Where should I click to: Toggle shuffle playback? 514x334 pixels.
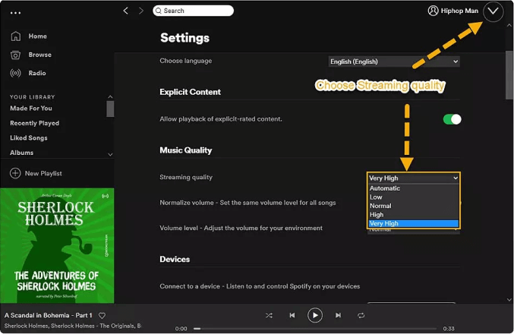coord(269,315)
